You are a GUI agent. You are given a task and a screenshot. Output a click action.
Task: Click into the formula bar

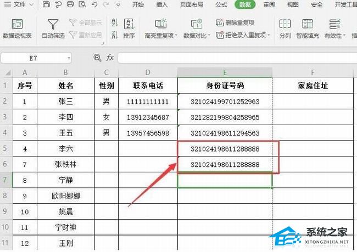[x=237, y=58]
